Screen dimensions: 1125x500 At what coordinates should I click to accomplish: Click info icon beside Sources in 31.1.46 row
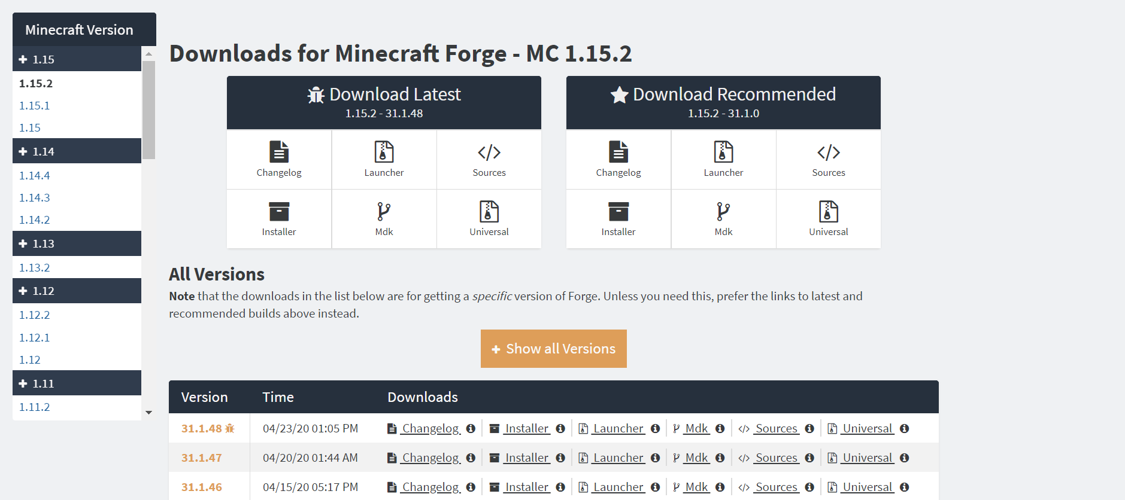point(809,487)
